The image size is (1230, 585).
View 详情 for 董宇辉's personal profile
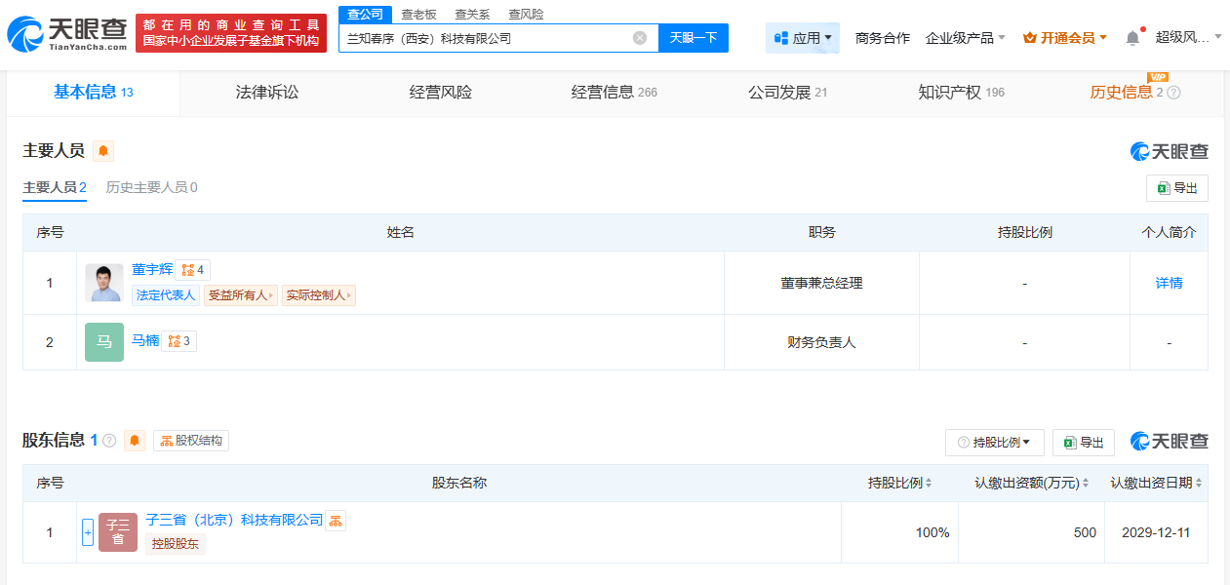click(x=1169, y=283)
